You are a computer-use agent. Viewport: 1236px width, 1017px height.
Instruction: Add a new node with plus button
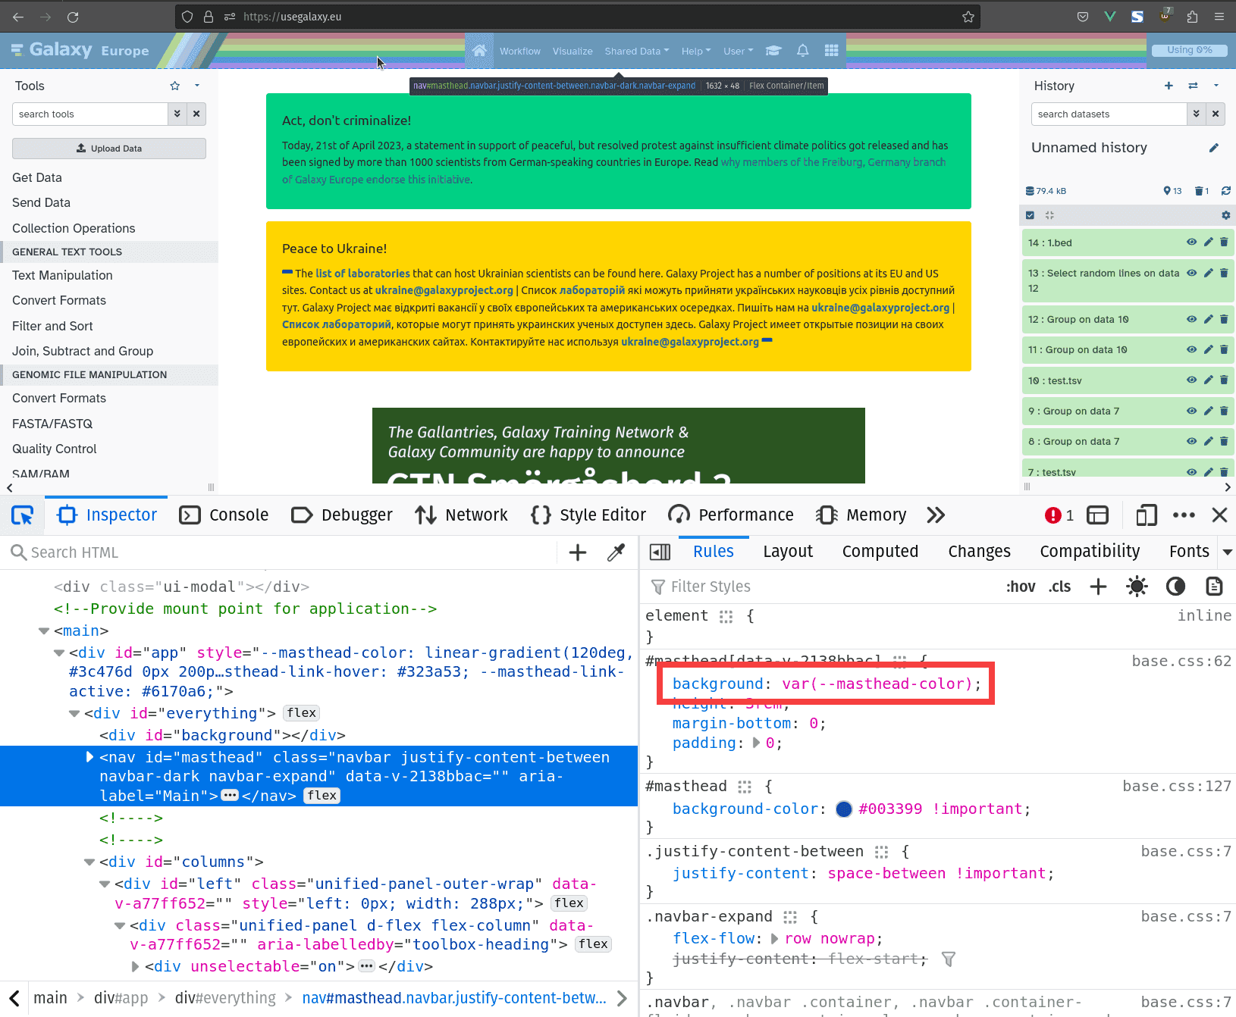point(578,552)
